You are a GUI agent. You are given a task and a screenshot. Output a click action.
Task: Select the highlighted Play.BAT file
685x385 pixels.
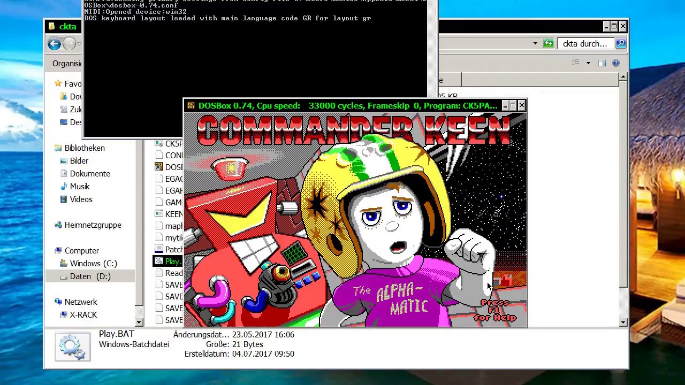tap(168, 261)
